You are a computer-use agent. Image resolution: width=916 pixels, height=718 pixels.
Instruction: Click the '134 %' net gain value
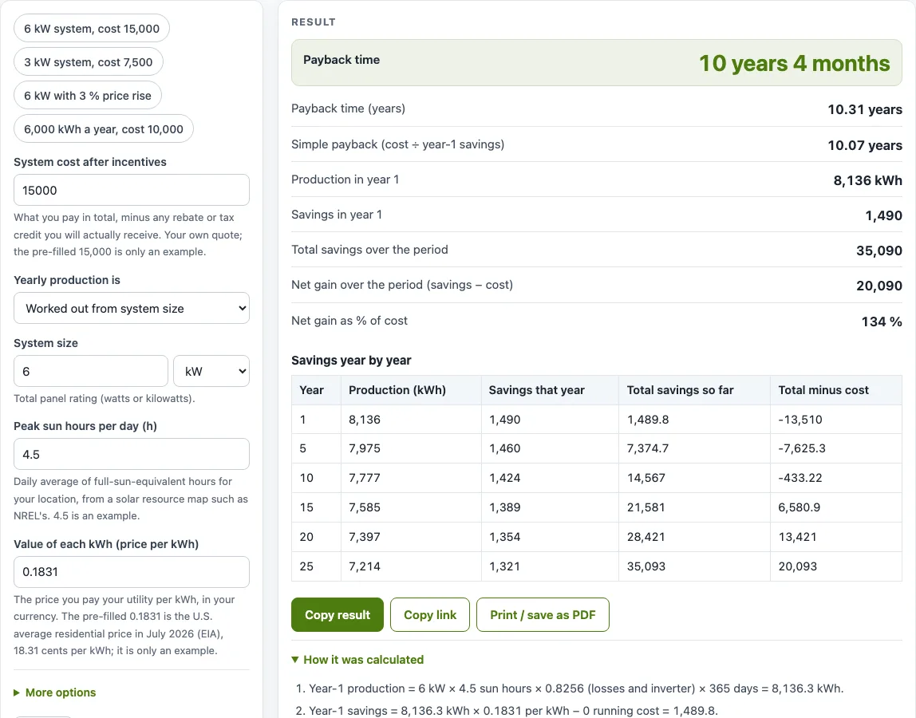[882, 322]
